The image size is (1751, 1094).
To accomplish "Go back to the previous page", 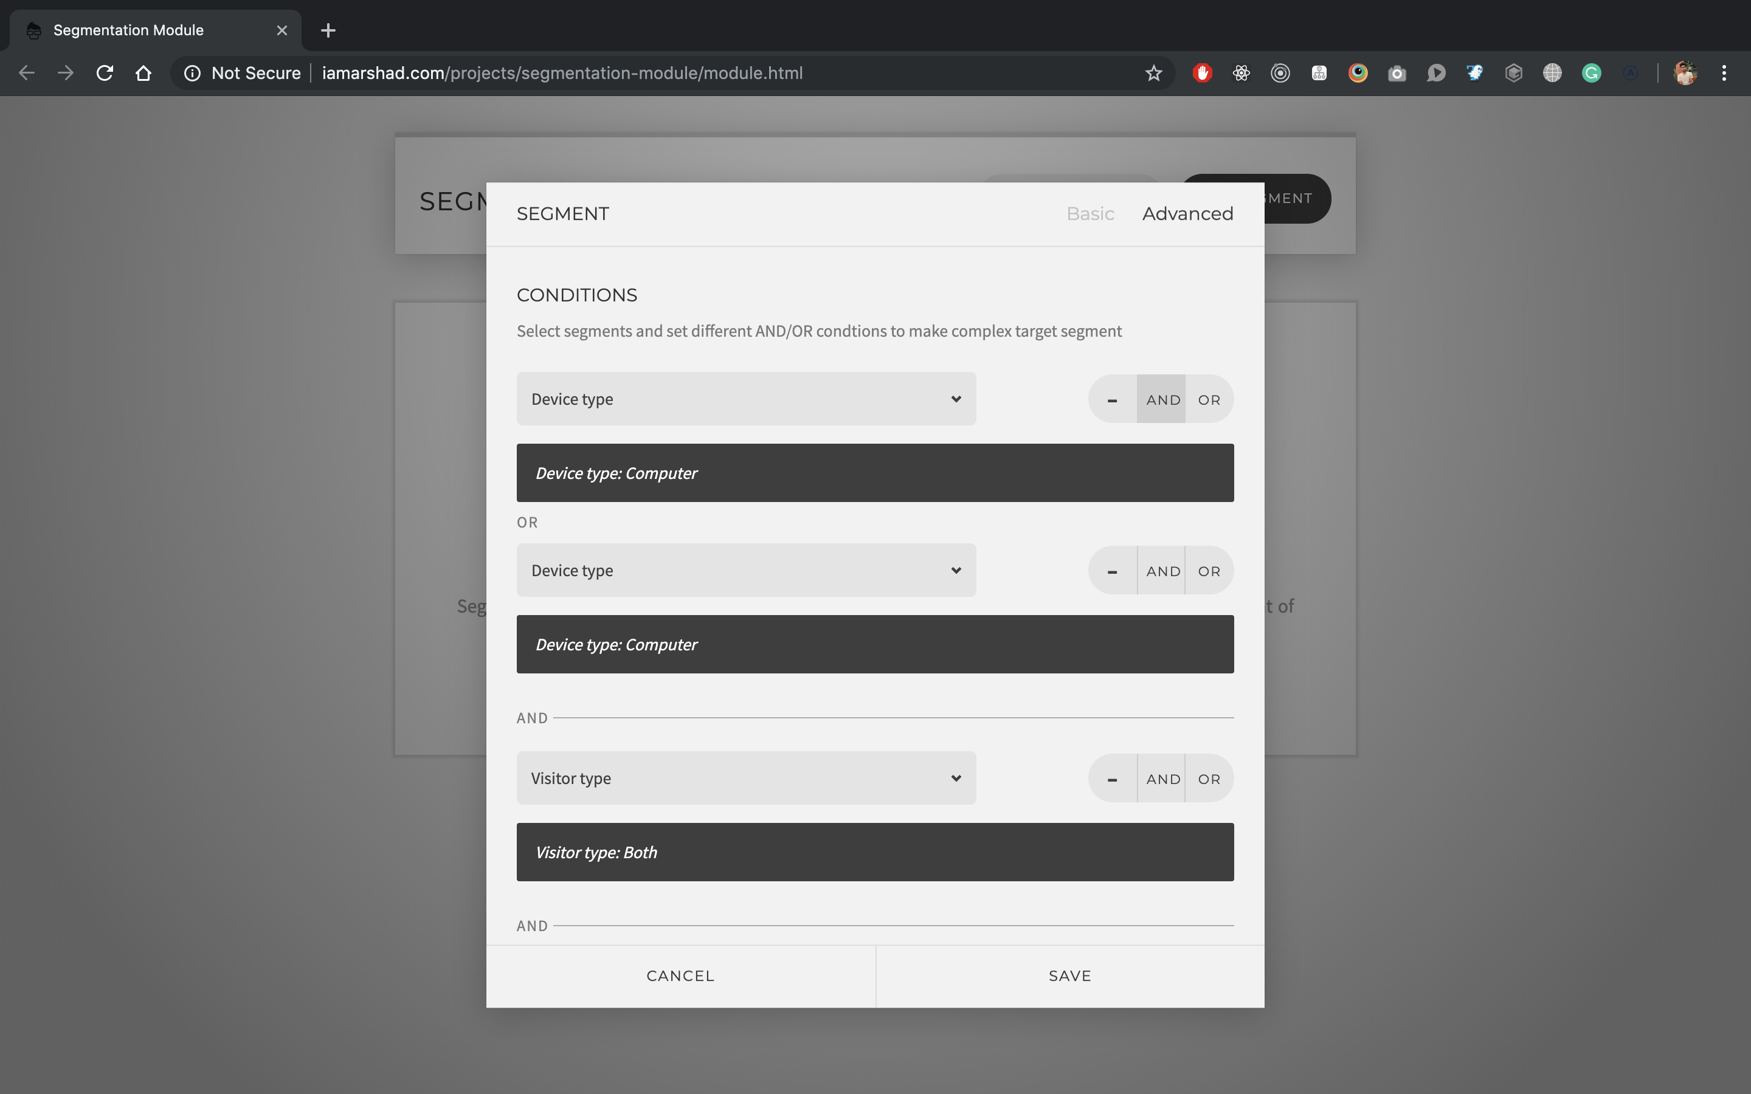I will click(x=27, y=73).
